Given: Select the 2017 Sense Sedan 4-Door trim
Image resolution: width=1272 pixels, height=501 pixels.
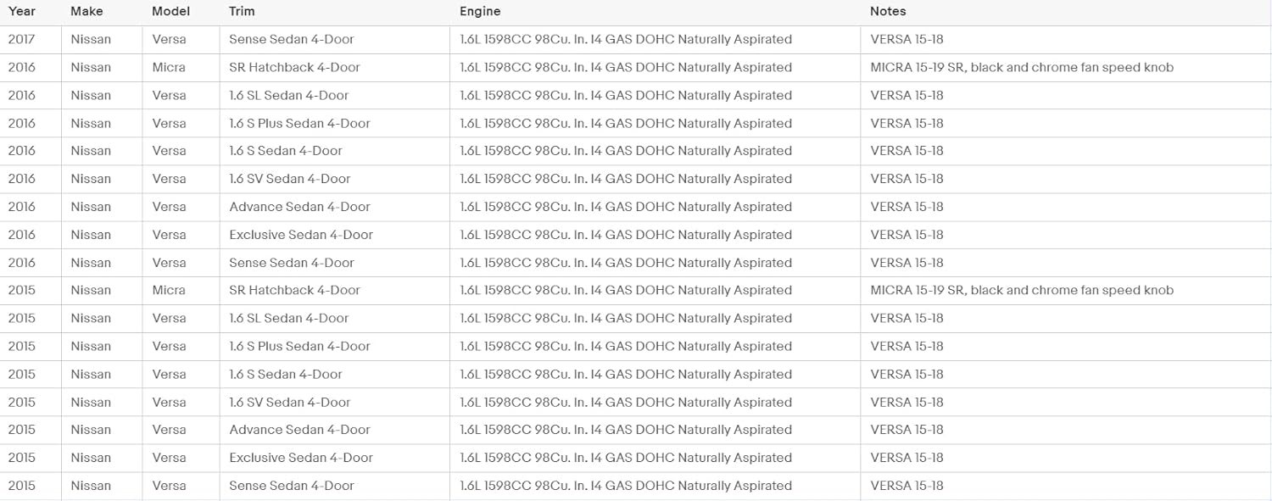Looking at the screenshot, I should coord(292,39).
